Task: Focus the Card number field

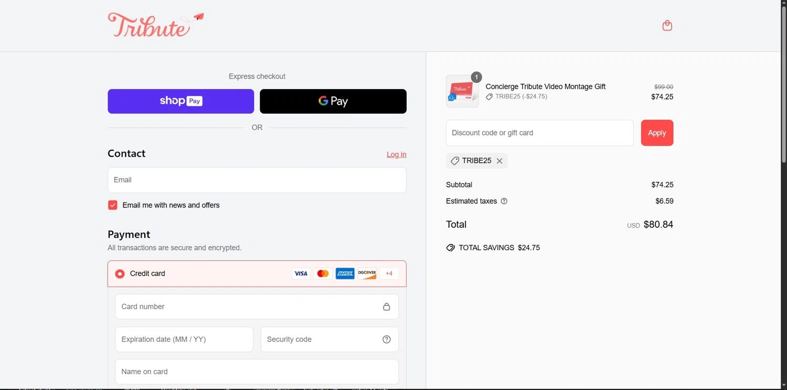Action: point(257,307)
